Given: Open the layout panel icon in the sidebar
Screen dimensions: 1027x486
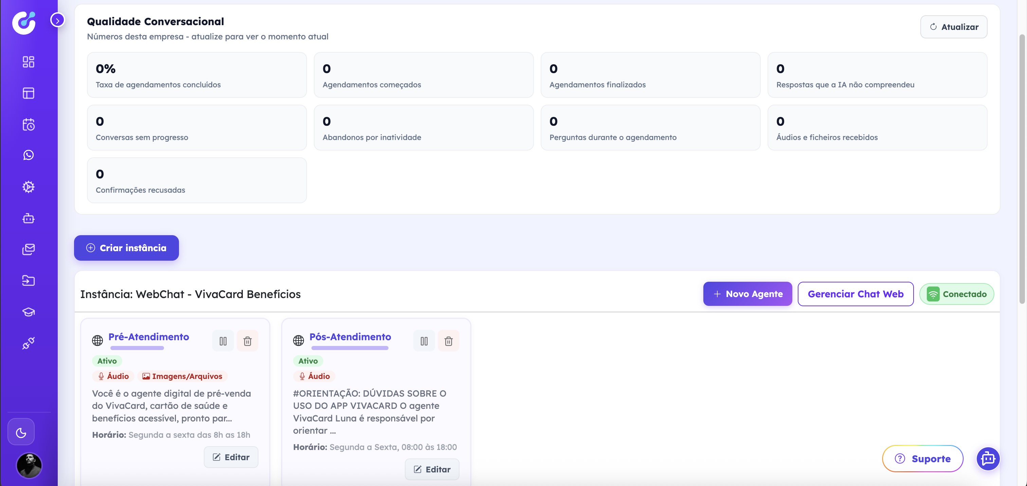Looking at the screenshot, I should point(28,93).
